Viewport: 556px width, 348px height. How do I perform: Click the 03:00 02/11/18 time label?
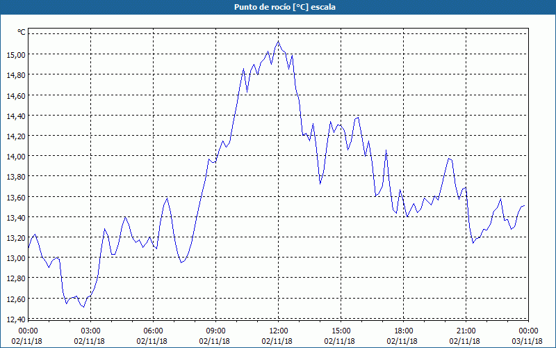(90, 336)
